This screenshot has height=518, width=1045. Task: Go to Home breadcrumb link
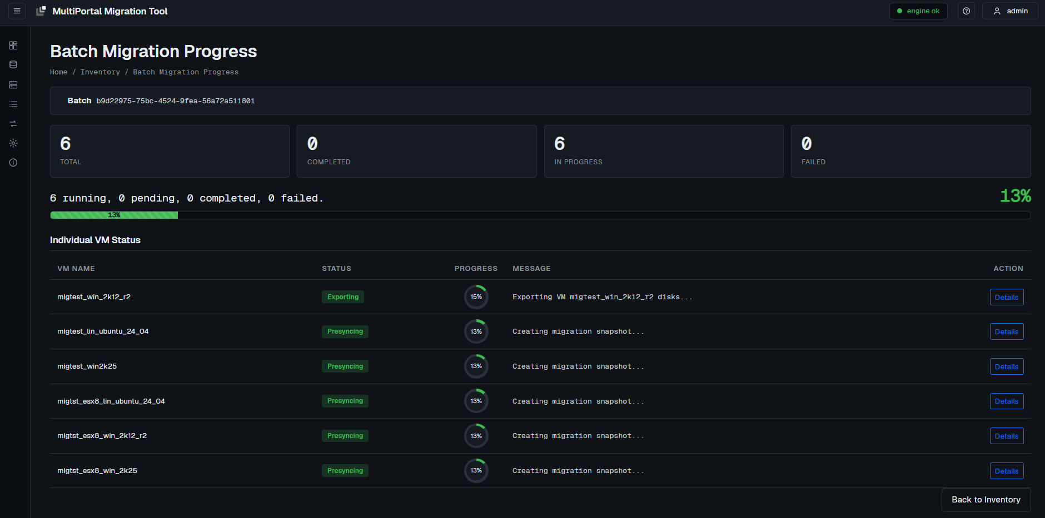tap(58, 72)
